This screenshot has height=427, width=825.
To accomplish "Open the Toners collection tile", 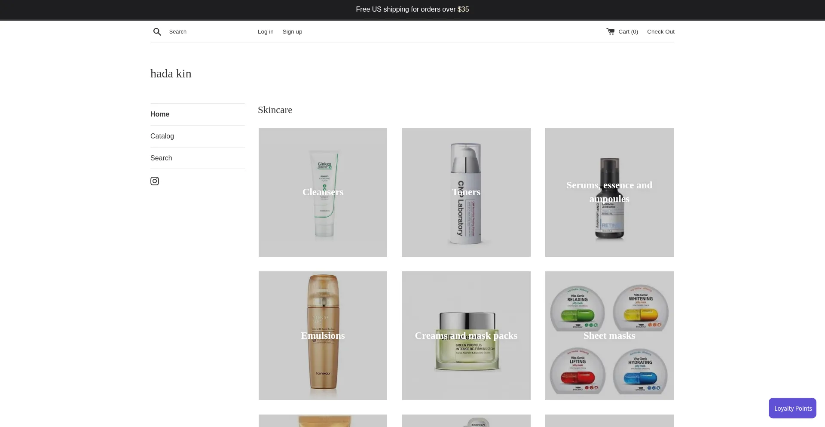I will 466,192.
